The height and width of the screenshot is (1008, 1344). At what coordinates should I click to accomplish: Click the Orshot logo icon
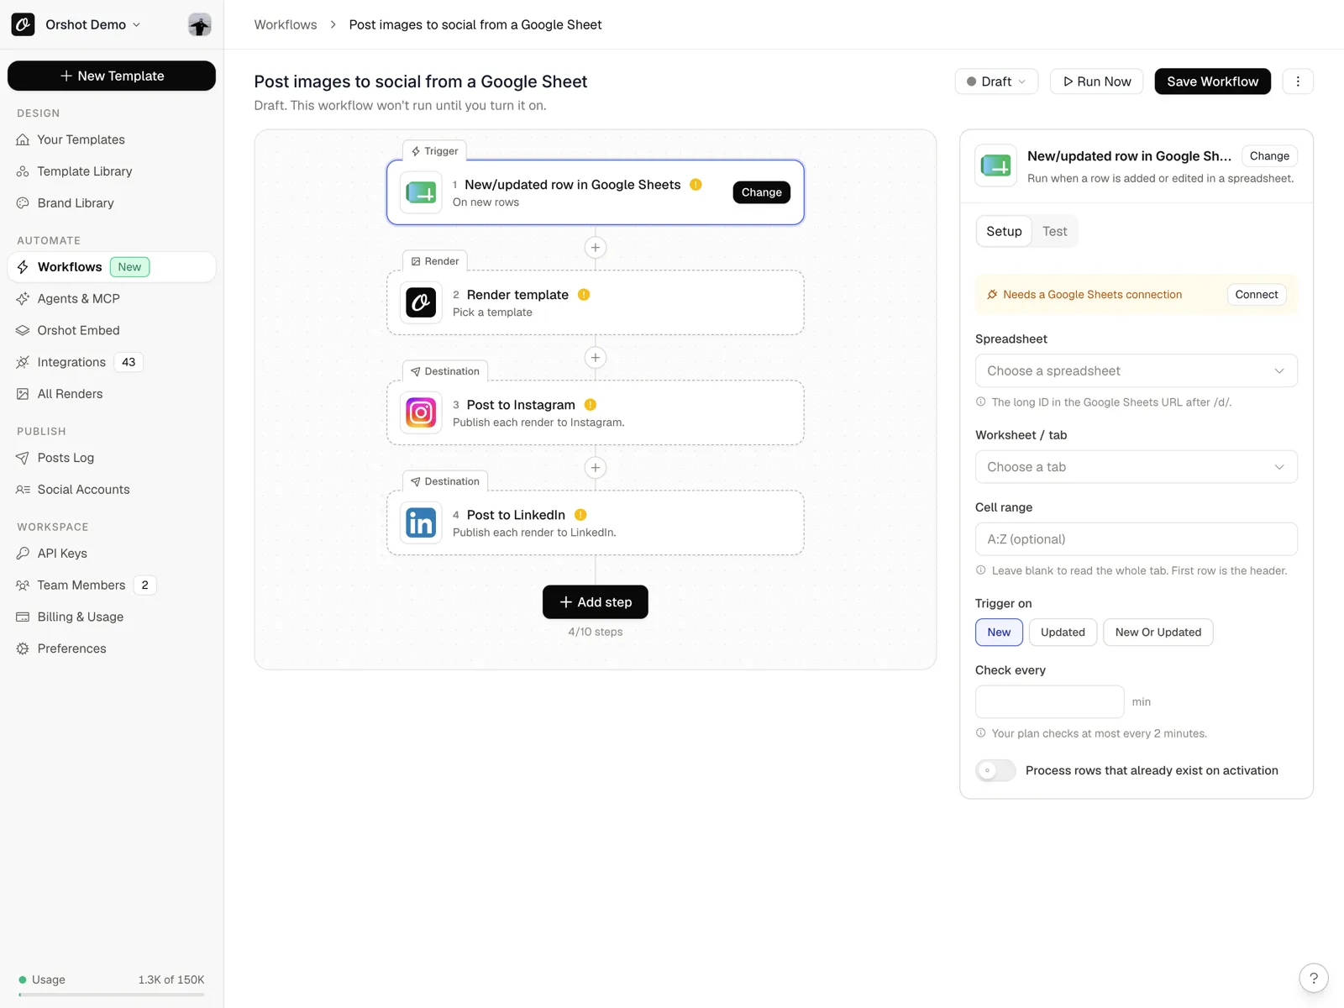tap(23, 24)
